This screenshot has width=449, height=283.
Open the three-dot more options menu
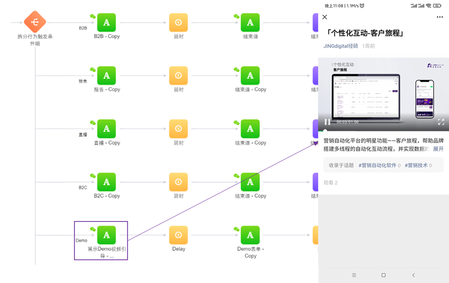[x=439, y=17]
